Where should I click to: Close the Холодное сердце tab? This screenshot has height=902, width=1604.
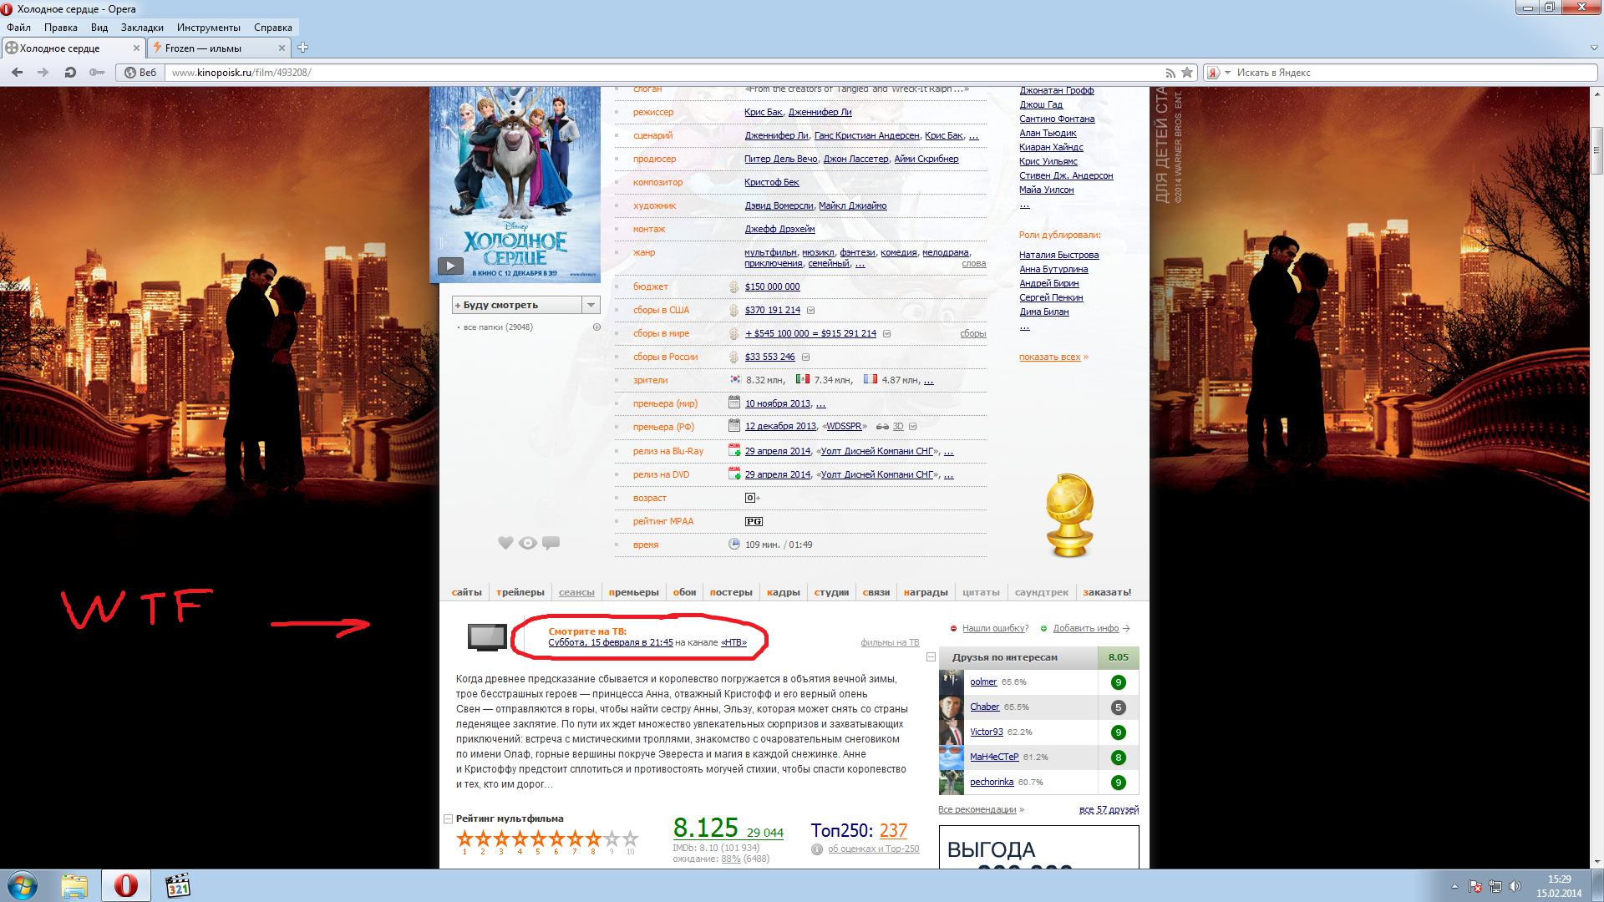138,48
